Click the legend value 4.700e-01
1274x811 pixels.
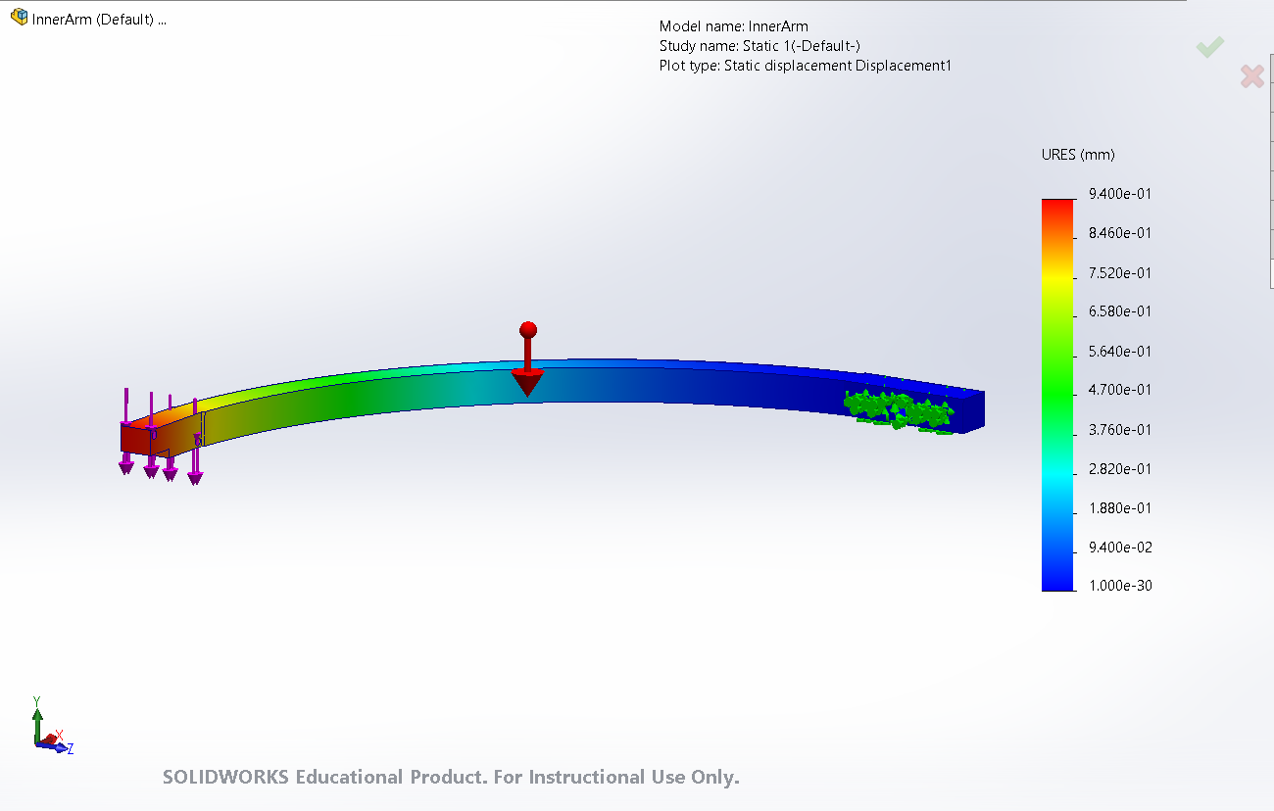1118,390
